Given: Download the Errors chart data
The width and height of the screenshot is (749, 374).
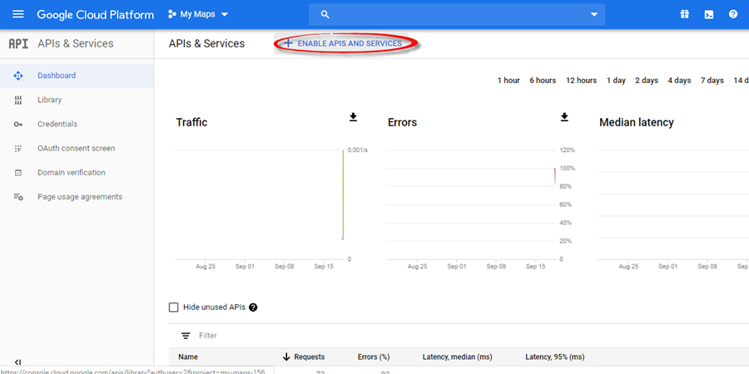Looking at the screenshot, I should 564,117.
